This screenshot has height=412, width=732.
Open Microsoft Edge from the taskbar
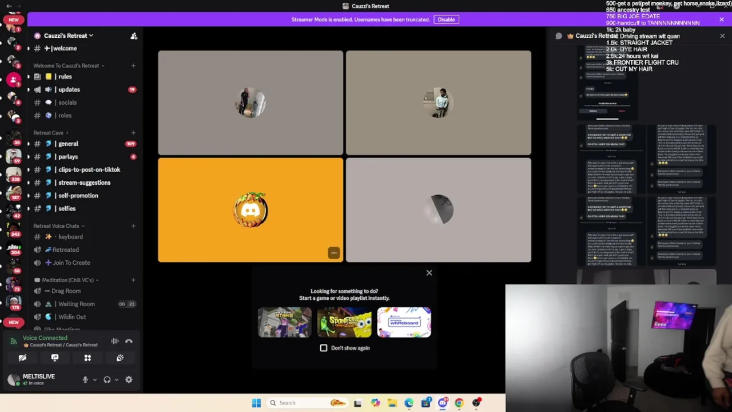[x=409, y=403]
